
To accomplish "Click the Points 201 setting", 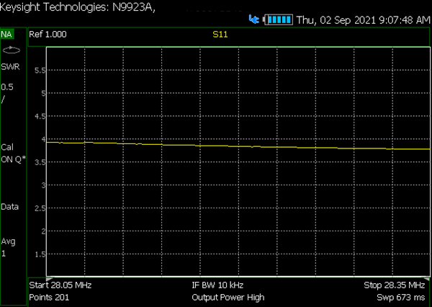I will 49,298.
